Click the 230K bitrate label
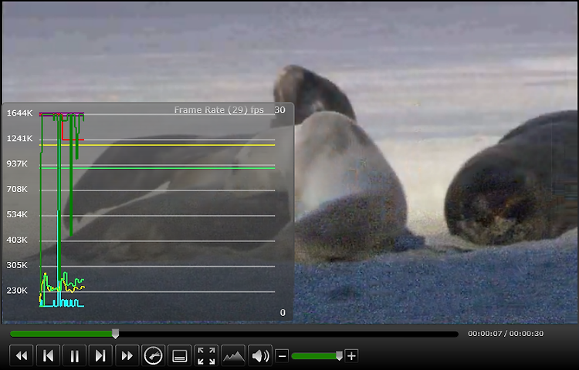Viewport: 579px width, 370px height. tap(17, 291)
